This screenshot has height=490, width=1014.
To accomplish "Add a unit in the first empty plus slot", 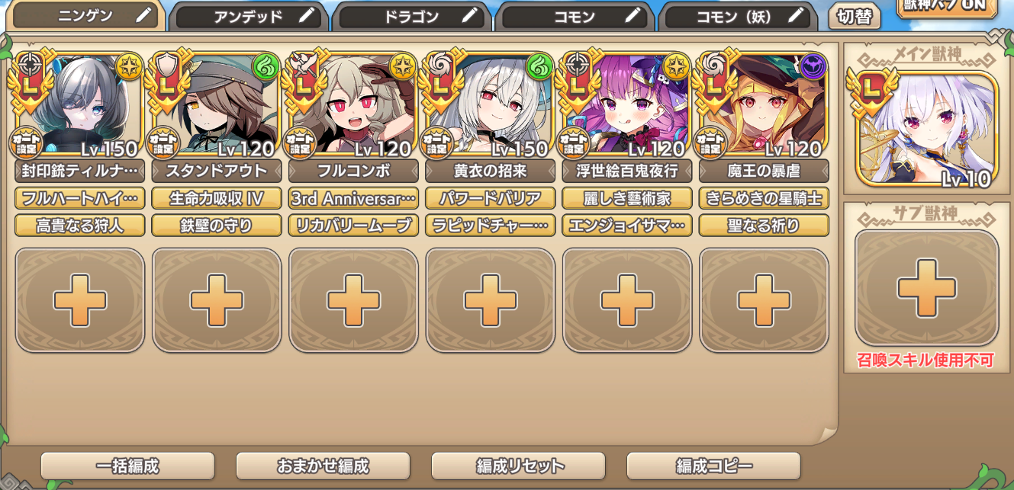I will pyautogui.click(x=80, y=300).
